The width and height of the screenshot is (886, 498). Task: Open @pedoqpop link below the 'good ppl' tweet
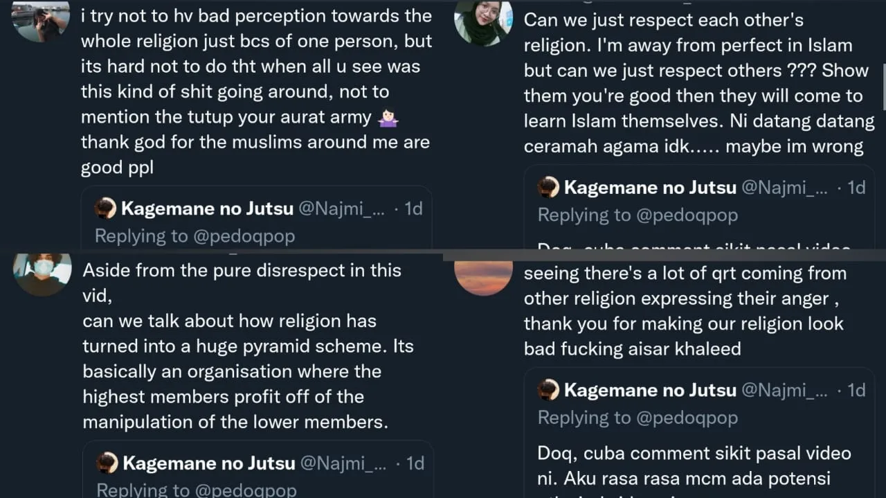pos(242,236)
